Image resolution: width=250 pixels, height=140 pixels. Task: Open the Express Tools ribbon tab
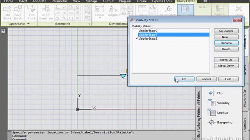point(162,1)
